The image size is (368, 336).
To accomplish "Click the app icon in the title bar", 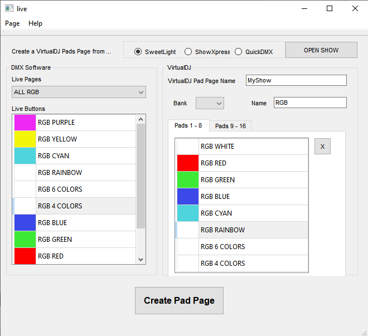I will click(x=9, y=8).
